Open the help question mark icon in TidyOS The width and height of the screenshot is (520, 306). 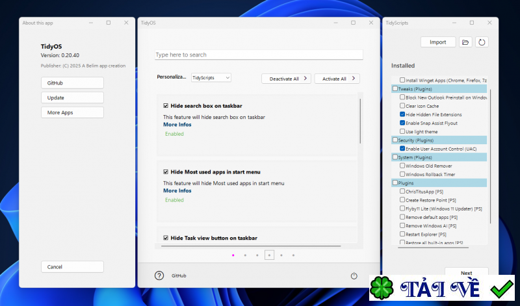click(159, 275)
